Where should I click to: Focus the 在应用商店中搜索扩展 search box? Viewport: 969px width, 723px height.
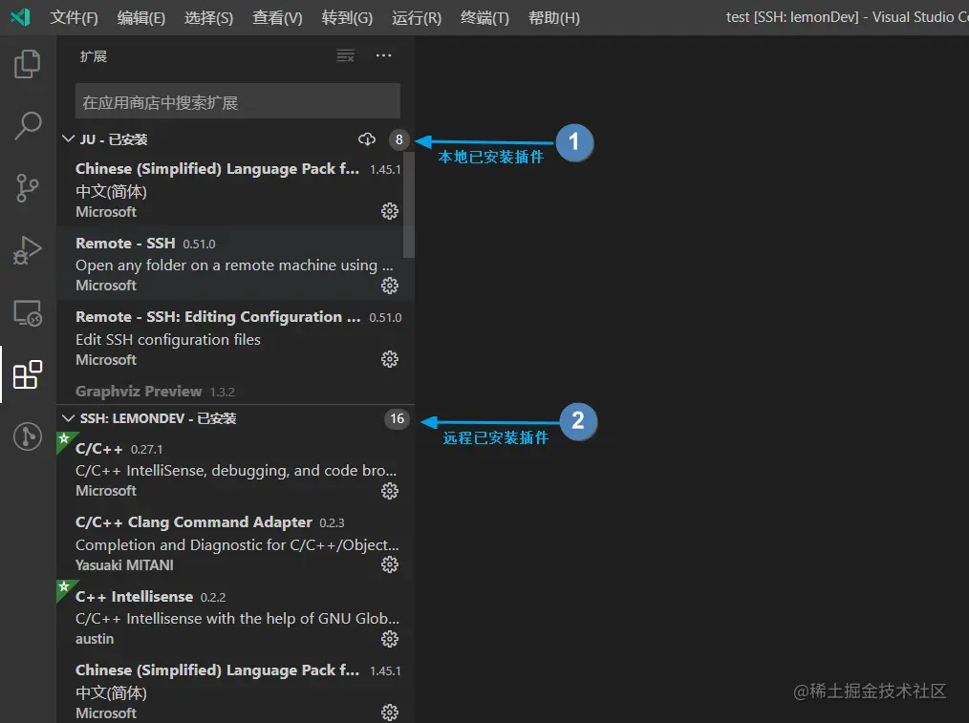click(x=237, y=101)
